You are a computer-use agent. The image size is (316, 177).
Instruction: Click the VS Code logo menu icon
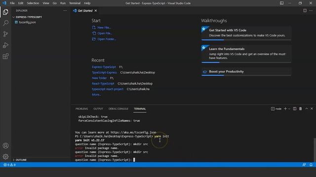(x=4, y=3)
